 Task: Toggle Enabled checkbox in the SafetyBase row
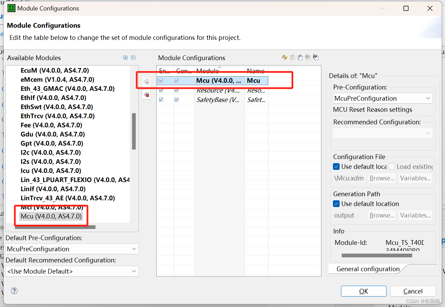click(161, 100)
